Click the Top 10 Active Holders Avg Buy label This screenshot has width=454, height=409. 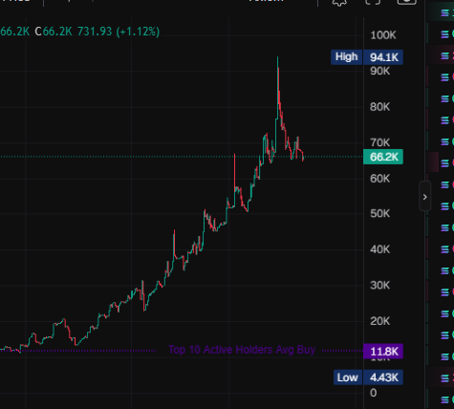242,350
